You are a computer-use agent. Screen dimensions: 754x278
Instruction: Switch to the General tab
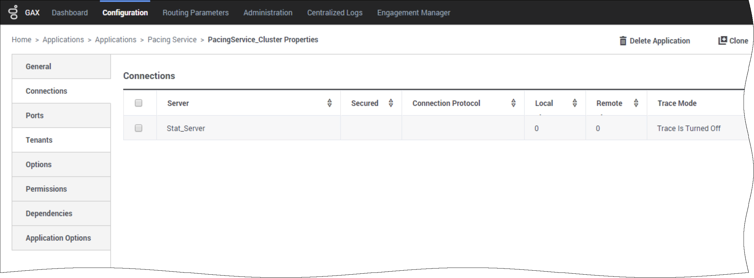[61, 66]
